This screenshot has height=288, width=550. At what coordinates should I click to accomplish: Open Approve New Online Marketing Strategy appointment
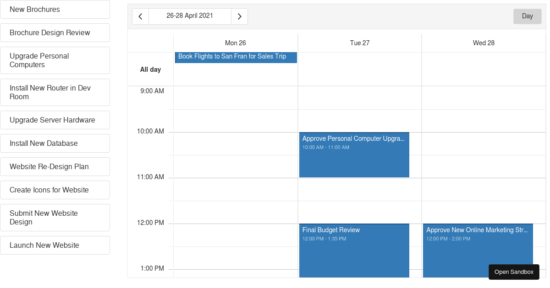tap(478, 251)
